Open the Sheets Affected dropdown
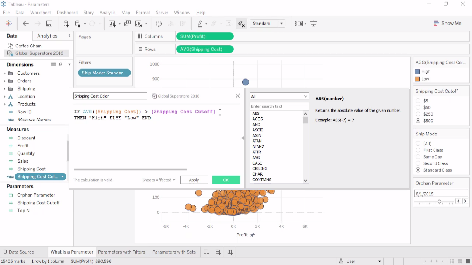Screen dimensions: 472x265 (159, 180)
